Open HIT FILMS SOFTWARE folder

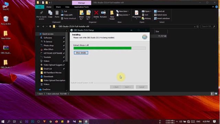click(53, 53)
